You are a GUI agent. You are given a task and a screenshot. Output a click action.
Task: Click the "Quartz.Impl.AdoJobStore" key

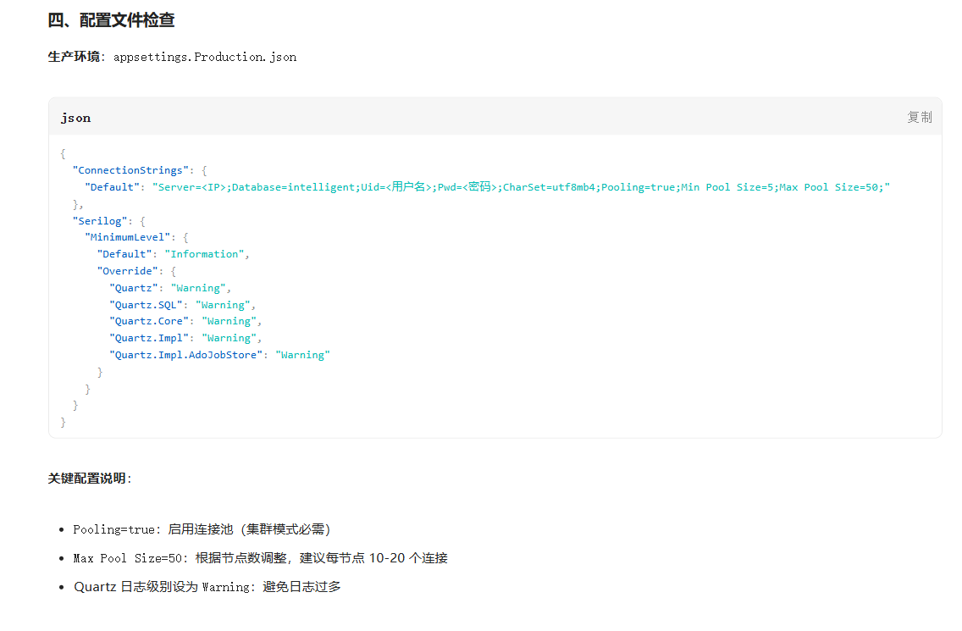186,355
